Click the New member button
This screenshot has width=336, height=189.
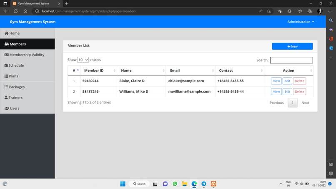(292, 46)
